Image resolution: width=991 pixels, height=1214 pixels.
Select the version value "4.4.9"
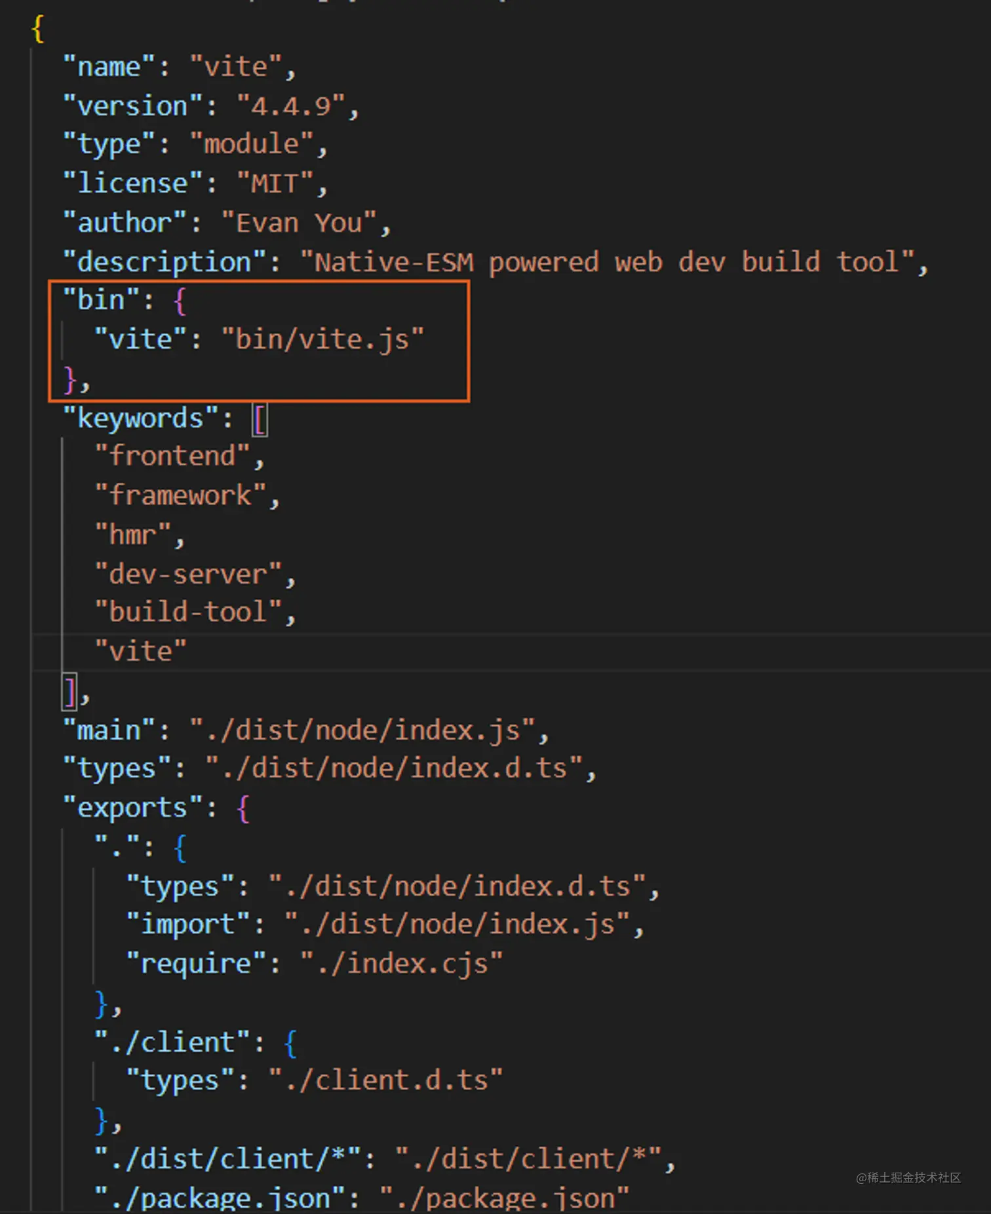(x=290, y=106)
